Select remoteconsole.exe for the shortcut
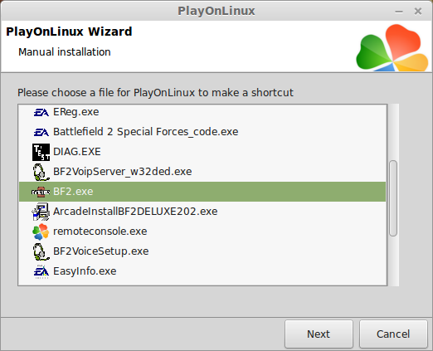The width and height of the screenshot is (433, 351). (x=202, y=232)
